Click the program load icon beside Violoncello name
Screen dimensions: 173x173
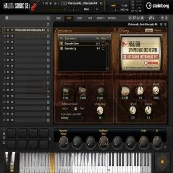click(x=102, y=3)
